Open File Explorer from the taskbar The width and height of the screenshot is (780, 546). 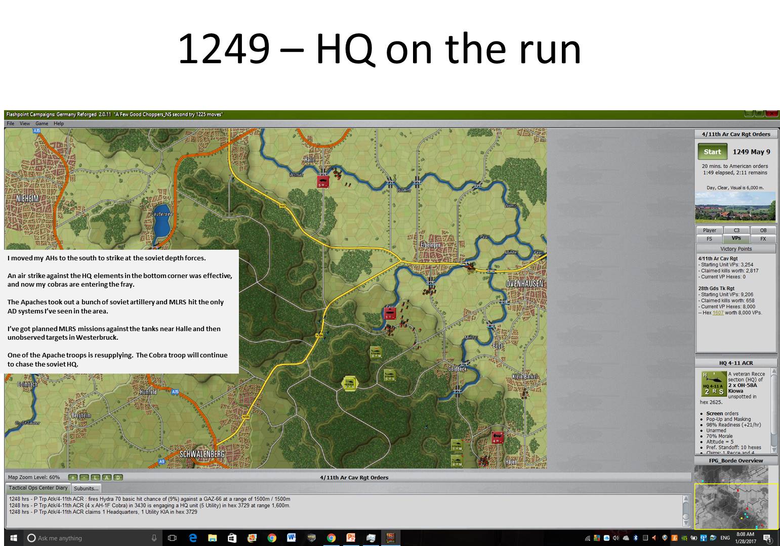click(213, 538)
